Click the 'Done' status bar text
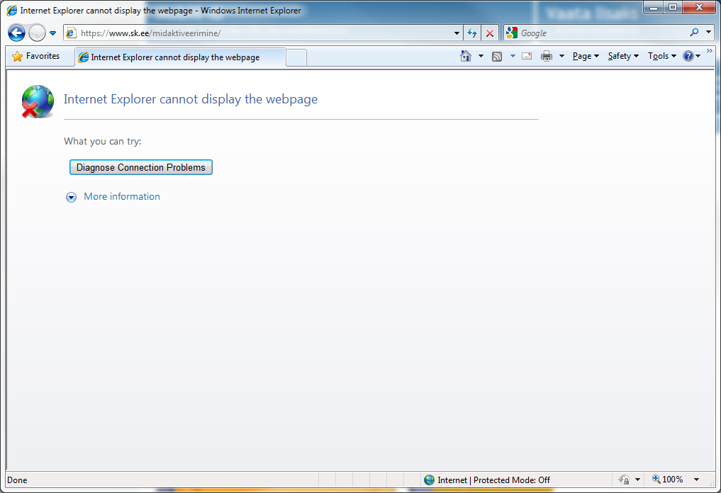Screen dimensions: 721x493 point(18,480)
